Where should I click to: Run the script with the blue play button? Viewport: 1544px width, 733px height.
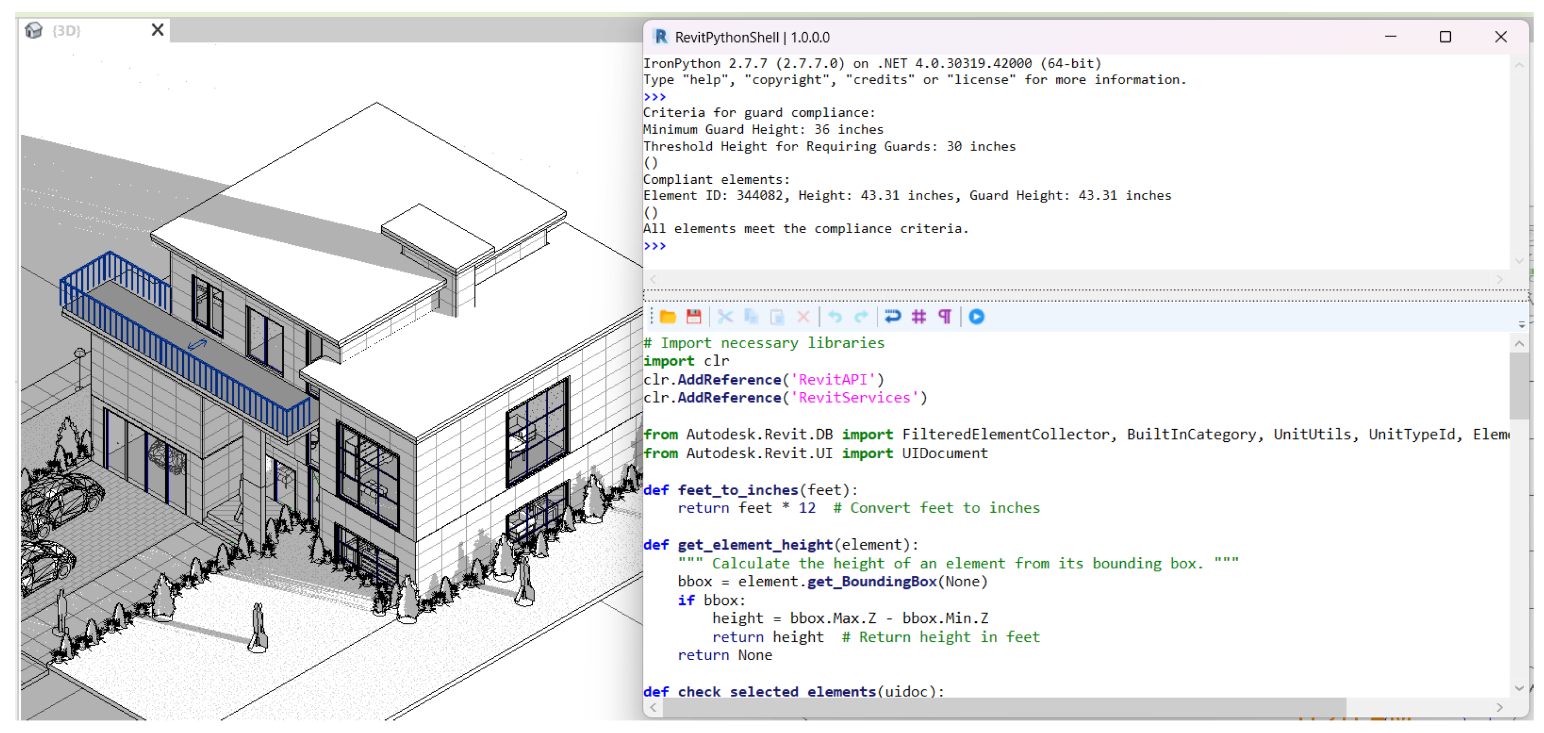coord(976,316)
